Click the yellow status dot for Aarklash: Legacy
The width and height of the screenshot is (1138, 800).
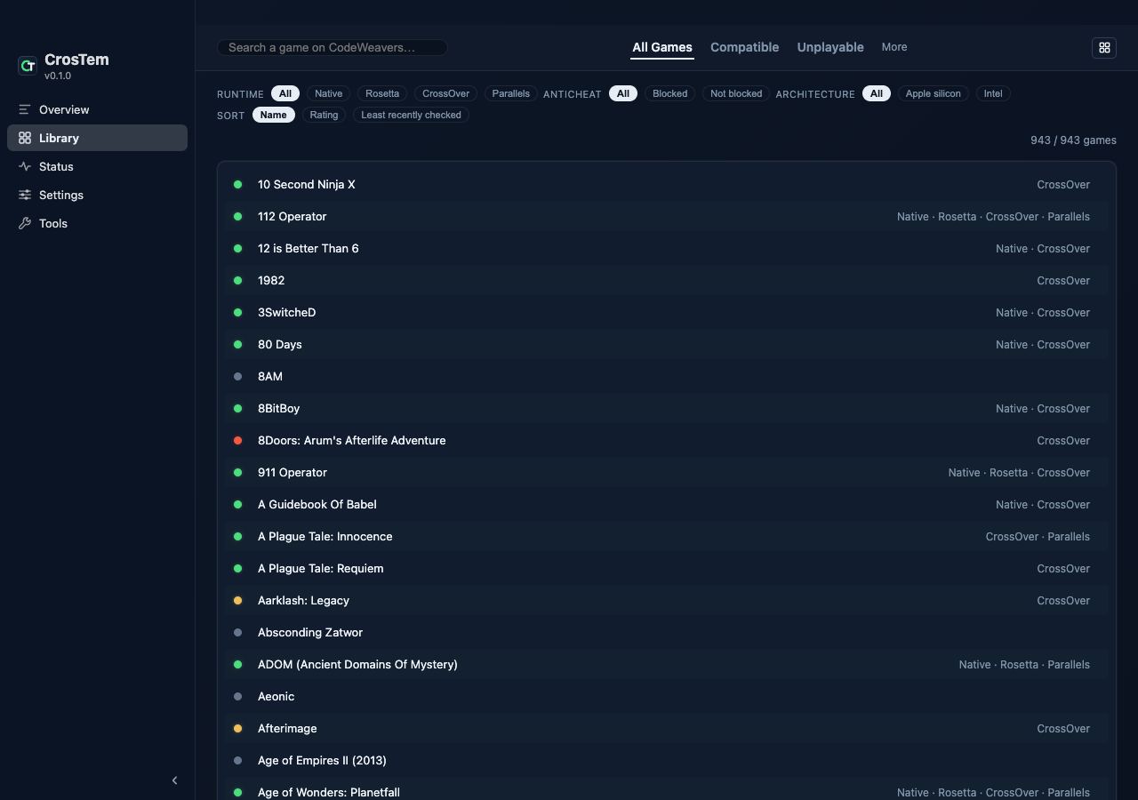point(237,601)
